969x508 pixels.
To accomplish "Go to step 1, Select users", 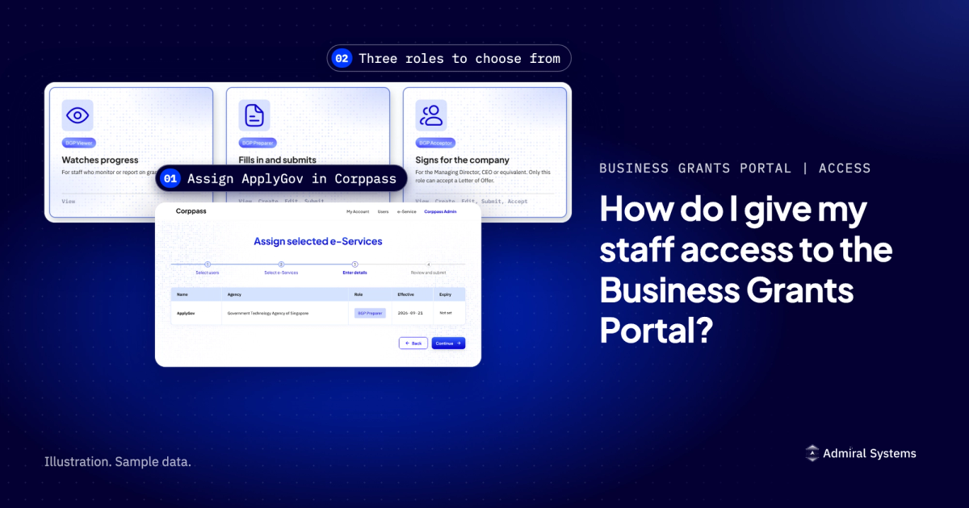I will tap(208, 268).
